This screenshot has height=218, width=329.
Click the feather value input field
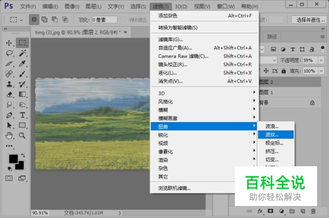(x=105, y=19)
